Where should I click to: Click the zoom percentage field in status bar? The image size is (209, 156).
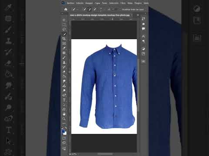coord(73,154)
